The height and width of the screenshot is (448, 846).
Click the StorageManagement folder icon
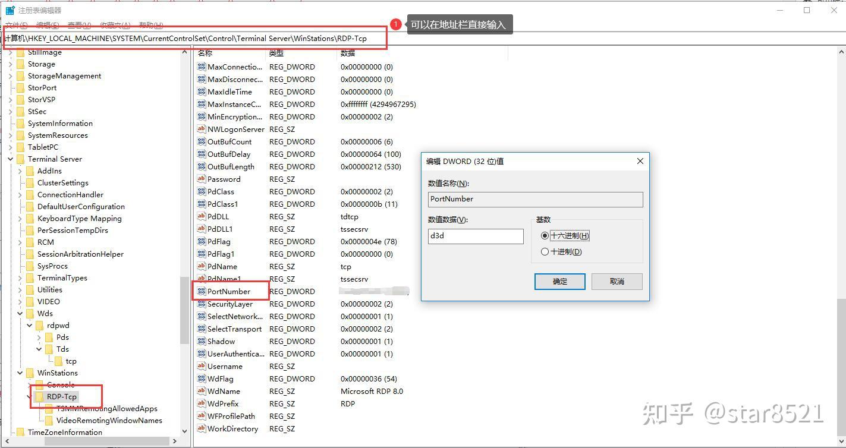coord(21,75)
